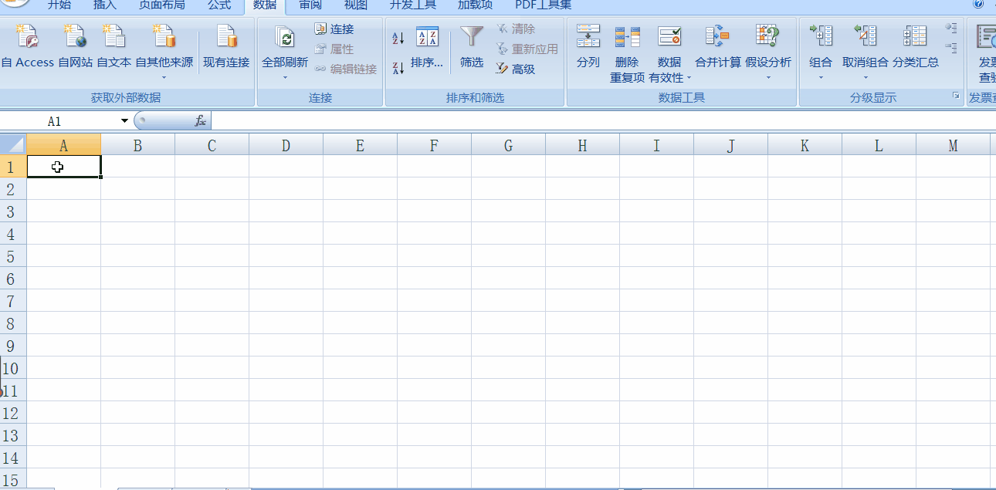Toggle the 筛选 filter funnel

coord(472,49)
